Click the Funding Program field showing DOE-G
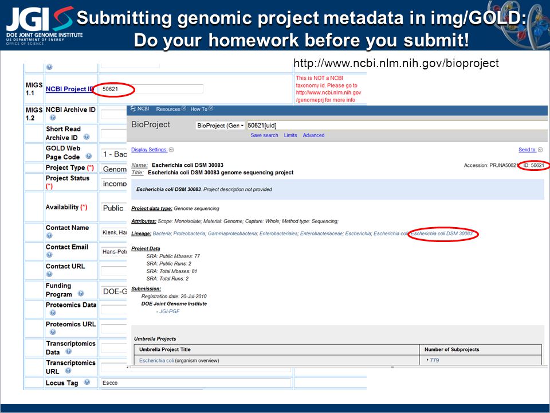550x413 pixels. coord(113,291)
